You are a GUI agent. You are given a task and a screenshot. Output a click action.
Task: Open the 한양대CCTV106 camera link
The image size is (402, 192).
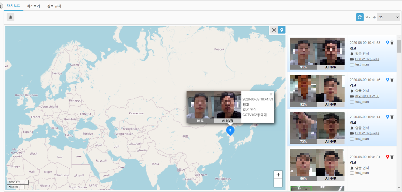point(367,96)
